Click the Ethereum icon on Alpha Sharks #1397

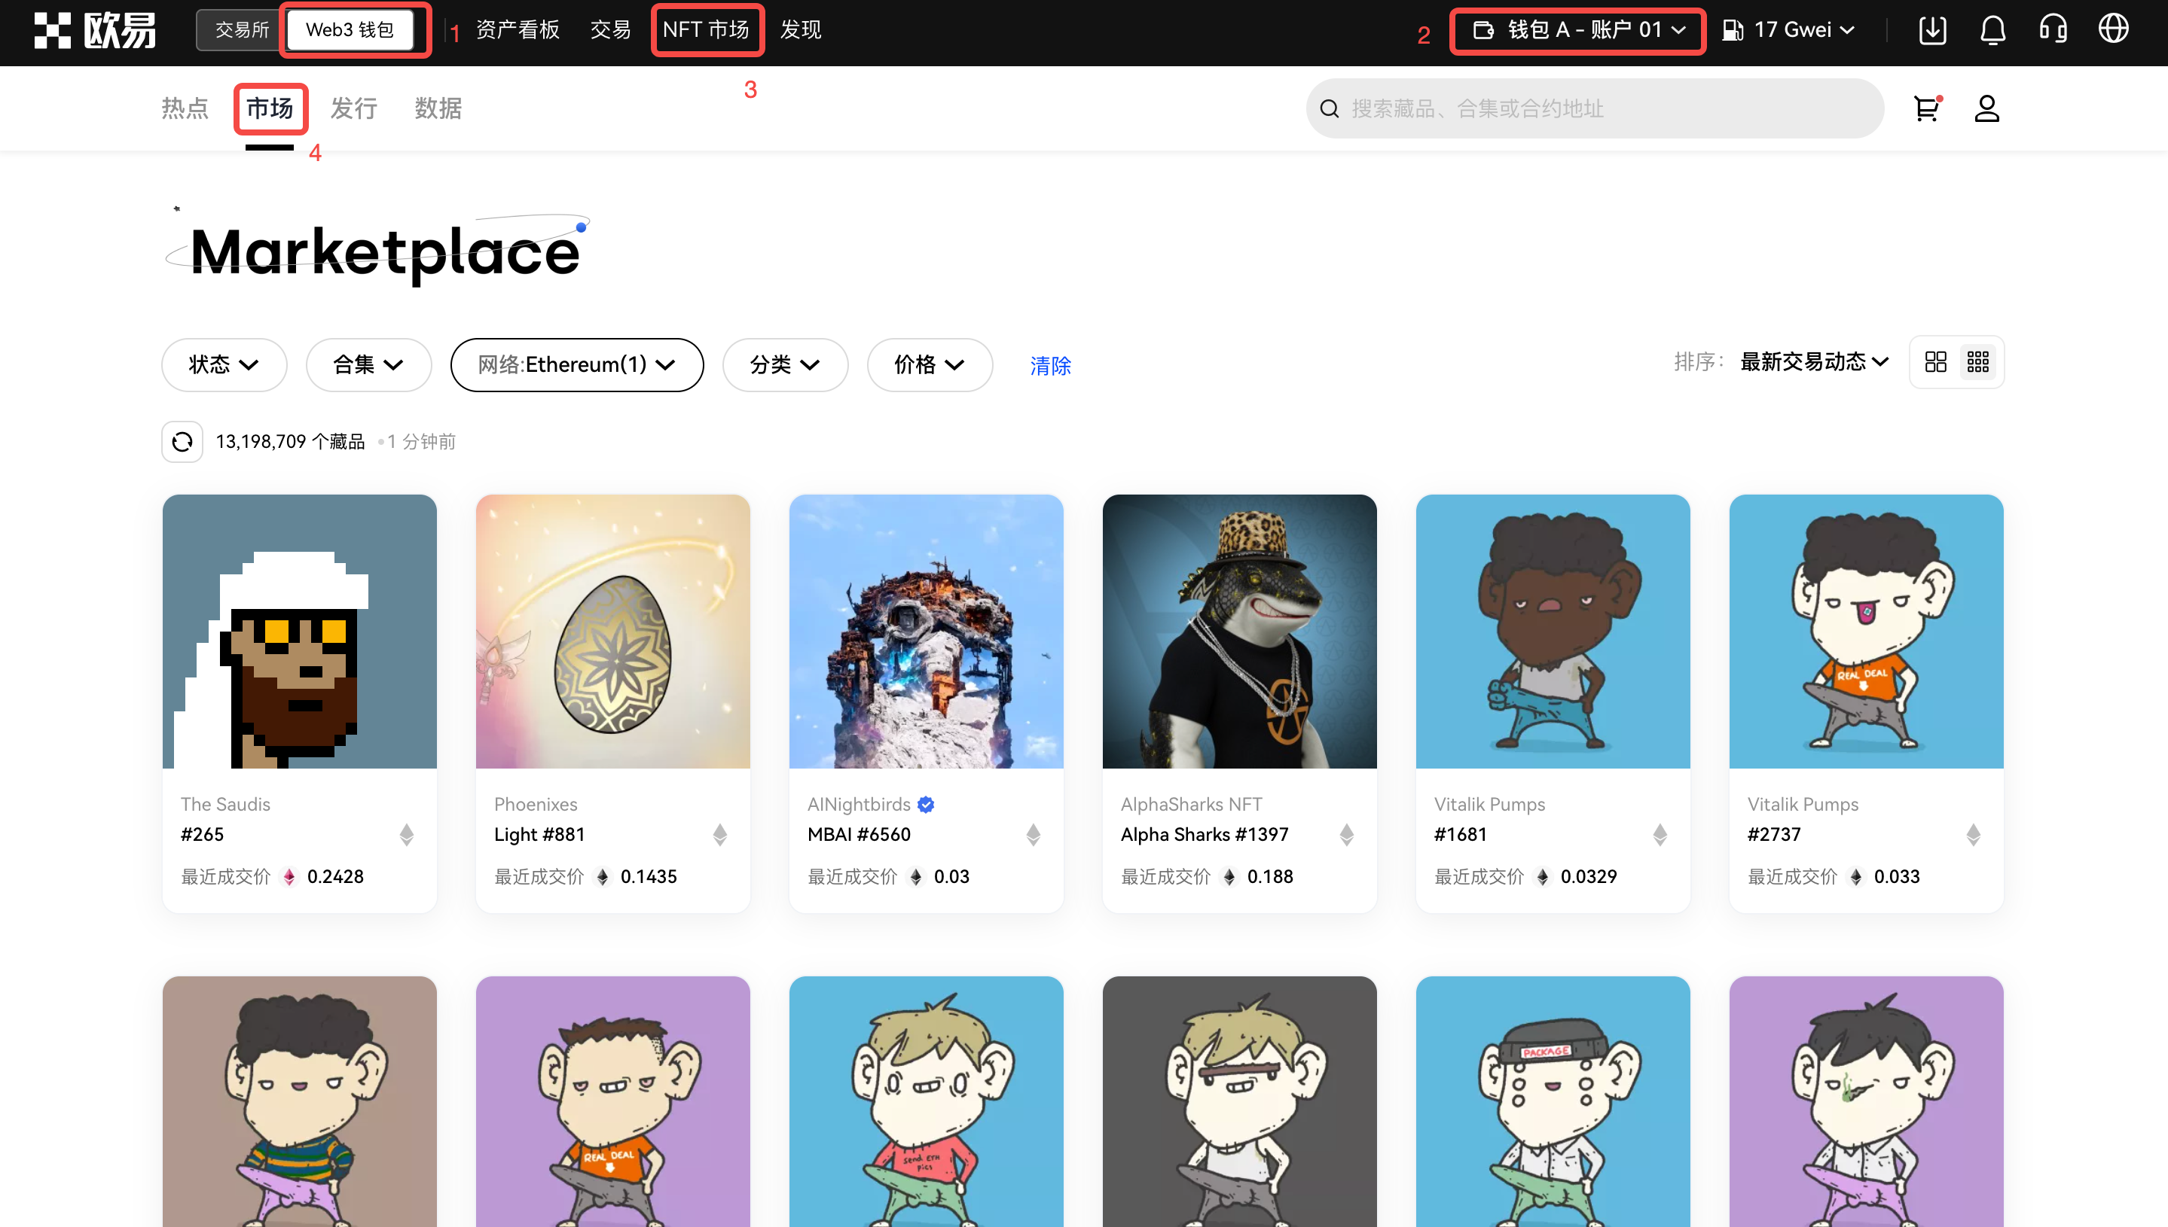point(1347,834)
